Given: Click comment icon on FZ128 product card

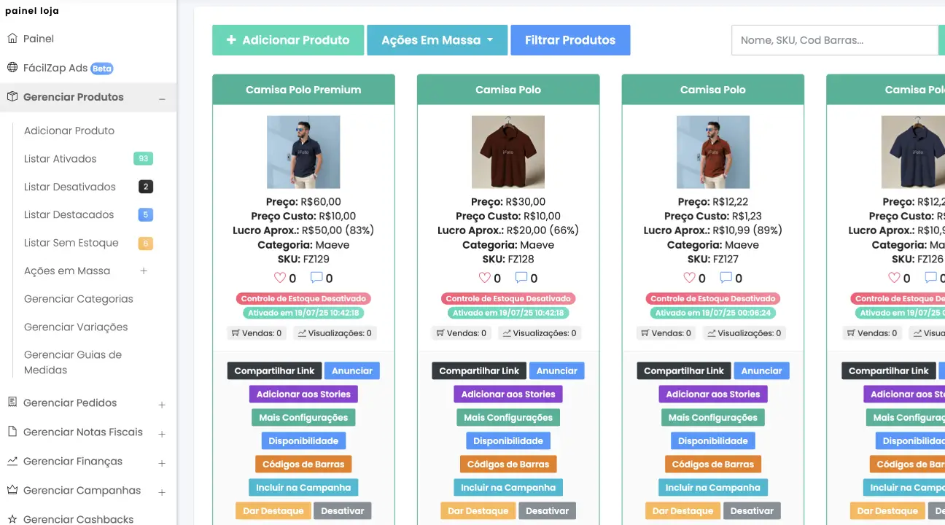Looking at the screenshot, I should pos(521,278).
